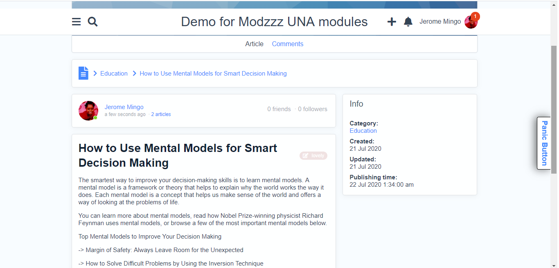Open the Education breadcrumb link

[x=114, y=74]
